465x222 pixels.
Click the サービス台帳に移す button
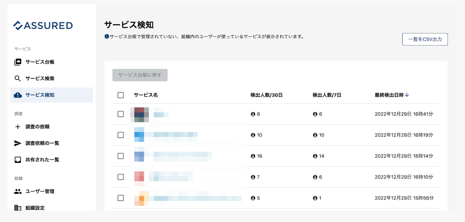click(140, 75)
